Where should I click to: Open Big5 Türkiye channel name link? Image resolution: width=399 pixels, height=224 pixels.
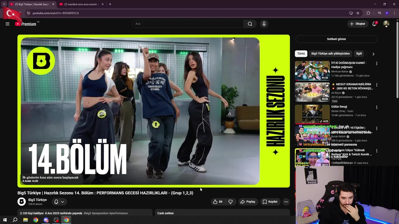click(x=37, y=200)
